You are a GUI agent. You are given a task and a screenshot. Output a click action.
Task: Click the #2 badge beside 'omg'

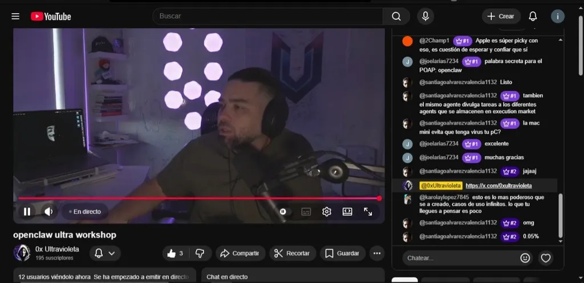click(510, 223)
